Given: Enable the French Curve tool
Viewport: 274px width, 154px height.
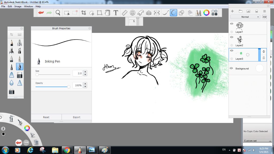Looking at the screenshot, I should point(140,13).
